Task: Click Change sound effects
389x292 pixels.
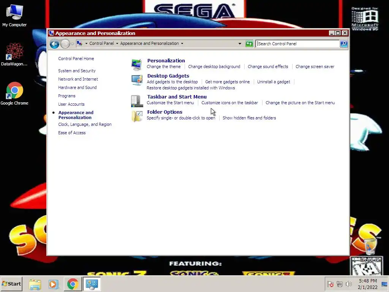Action: point(268,67)
